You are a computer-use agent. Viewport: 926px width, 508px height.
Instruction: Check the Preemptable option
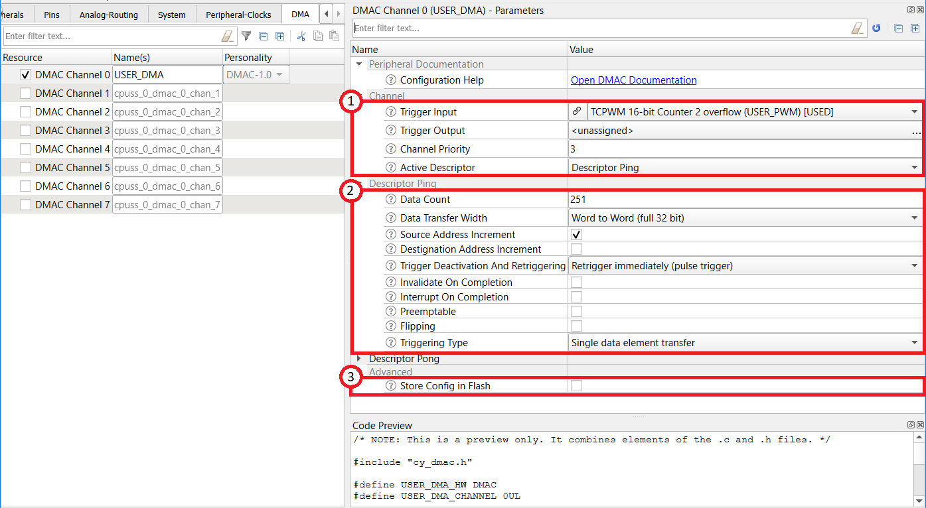pos(577,312)
